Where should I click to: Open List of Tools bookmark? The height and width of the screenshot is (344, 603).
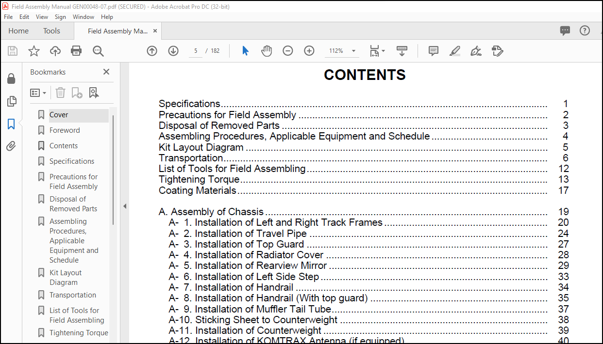click(77, 315)
